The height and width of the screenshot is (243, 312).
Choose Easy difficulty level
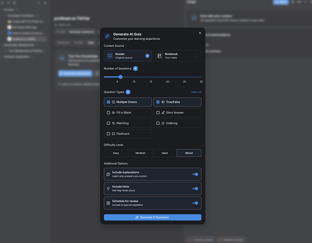click(x=116, y=153)
